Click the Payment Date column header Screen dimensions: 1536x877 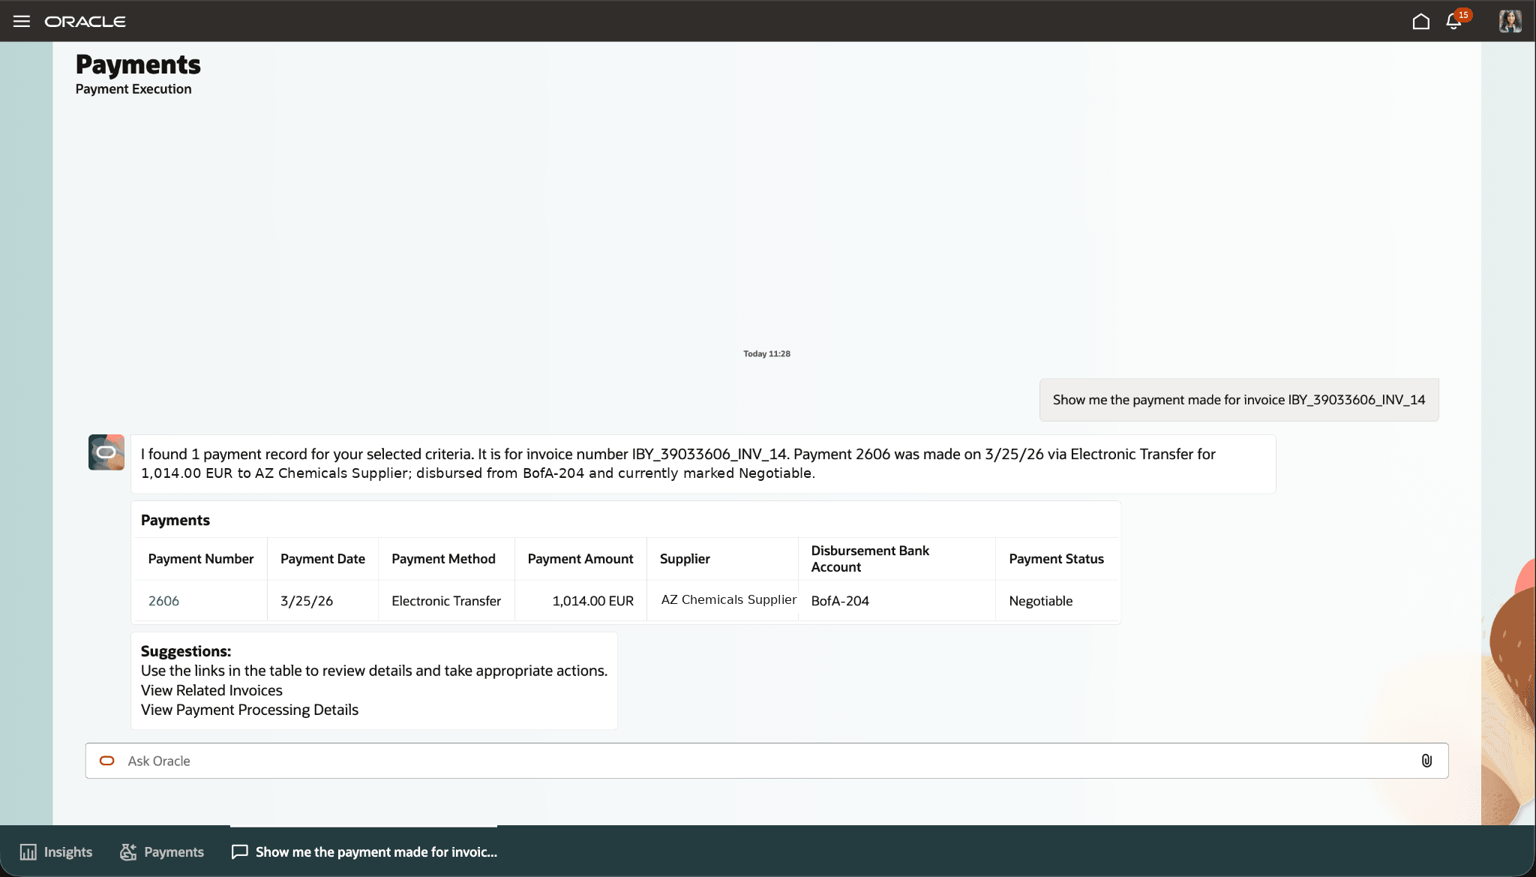[x=322, y=559]
